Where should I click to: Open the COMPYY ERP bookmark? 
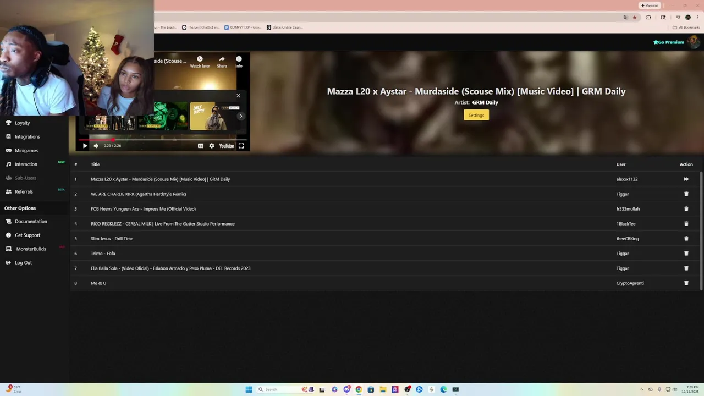click(243, 28)
